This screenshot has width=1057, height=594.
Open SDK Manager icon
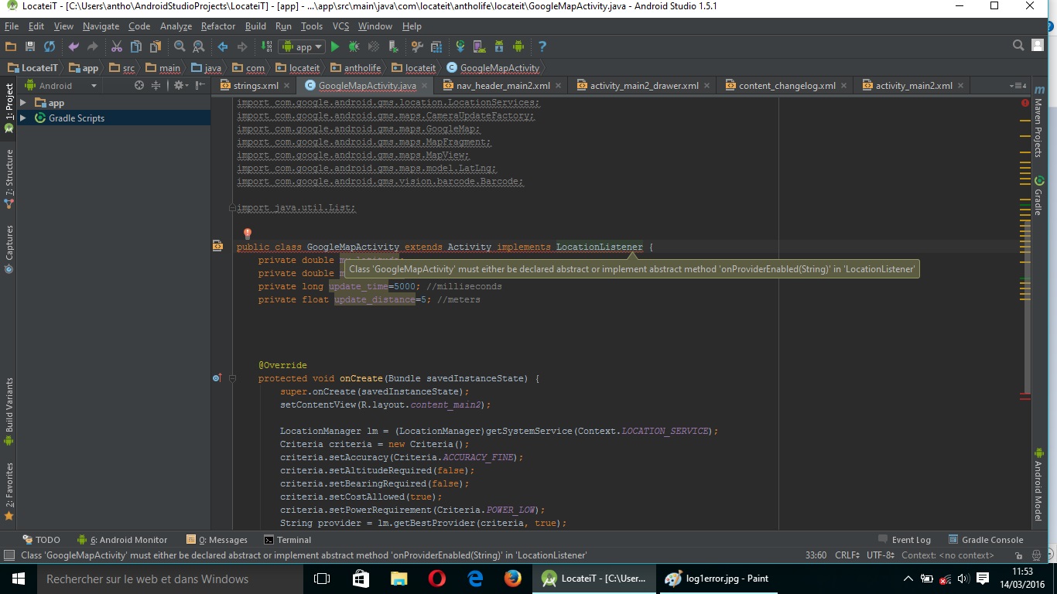point(499,46)
